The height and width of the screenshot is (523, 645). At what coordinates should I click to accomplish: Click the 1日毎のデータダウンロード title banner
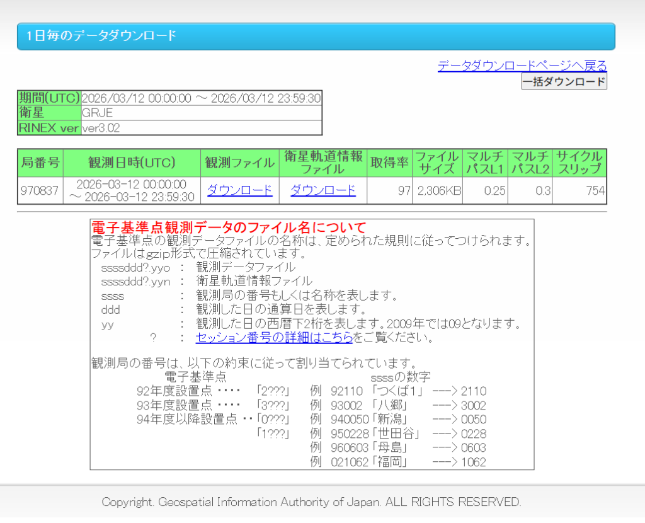coord(316,36)
